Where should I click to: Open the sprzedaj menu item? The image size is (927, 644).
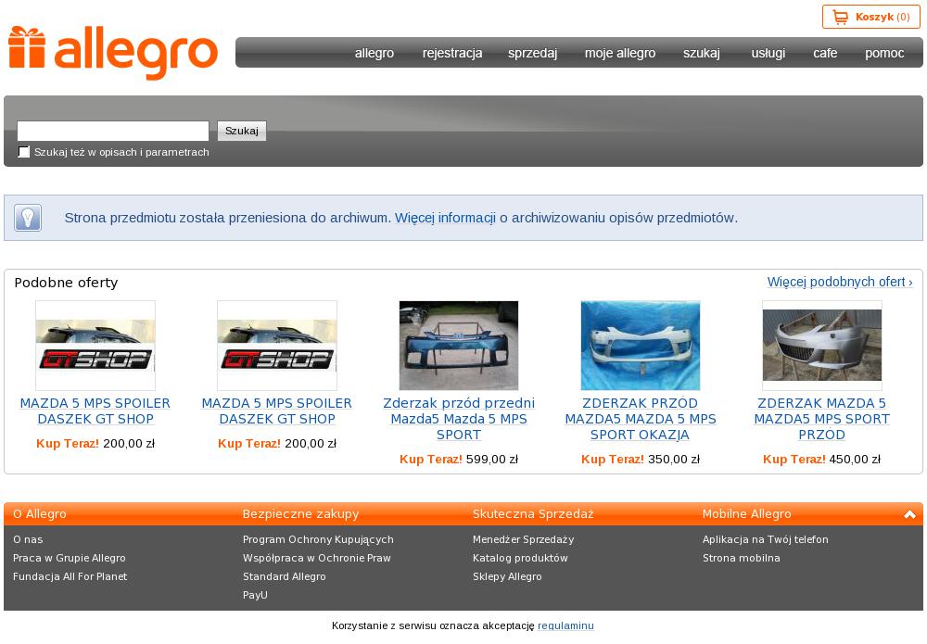tap(532, 53)
